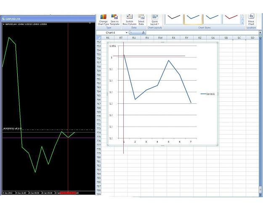The height and width of the screenshot is (211, 263).
Task: Click the Select All corner button
Action: (x=98, y=38)
